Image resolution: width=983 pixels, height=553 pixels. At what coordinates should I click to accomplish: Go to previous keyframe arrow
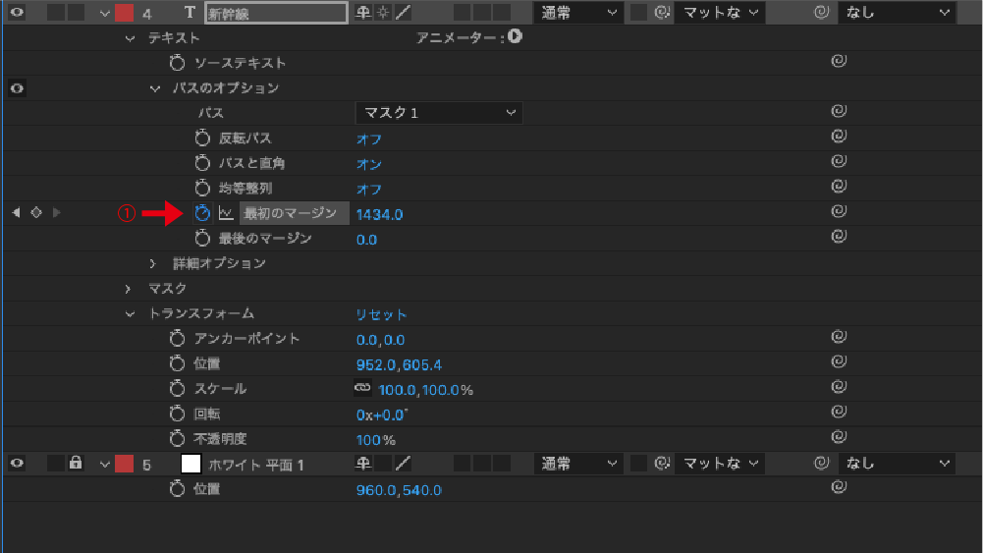pyautogui.click(x=17, y=213)
